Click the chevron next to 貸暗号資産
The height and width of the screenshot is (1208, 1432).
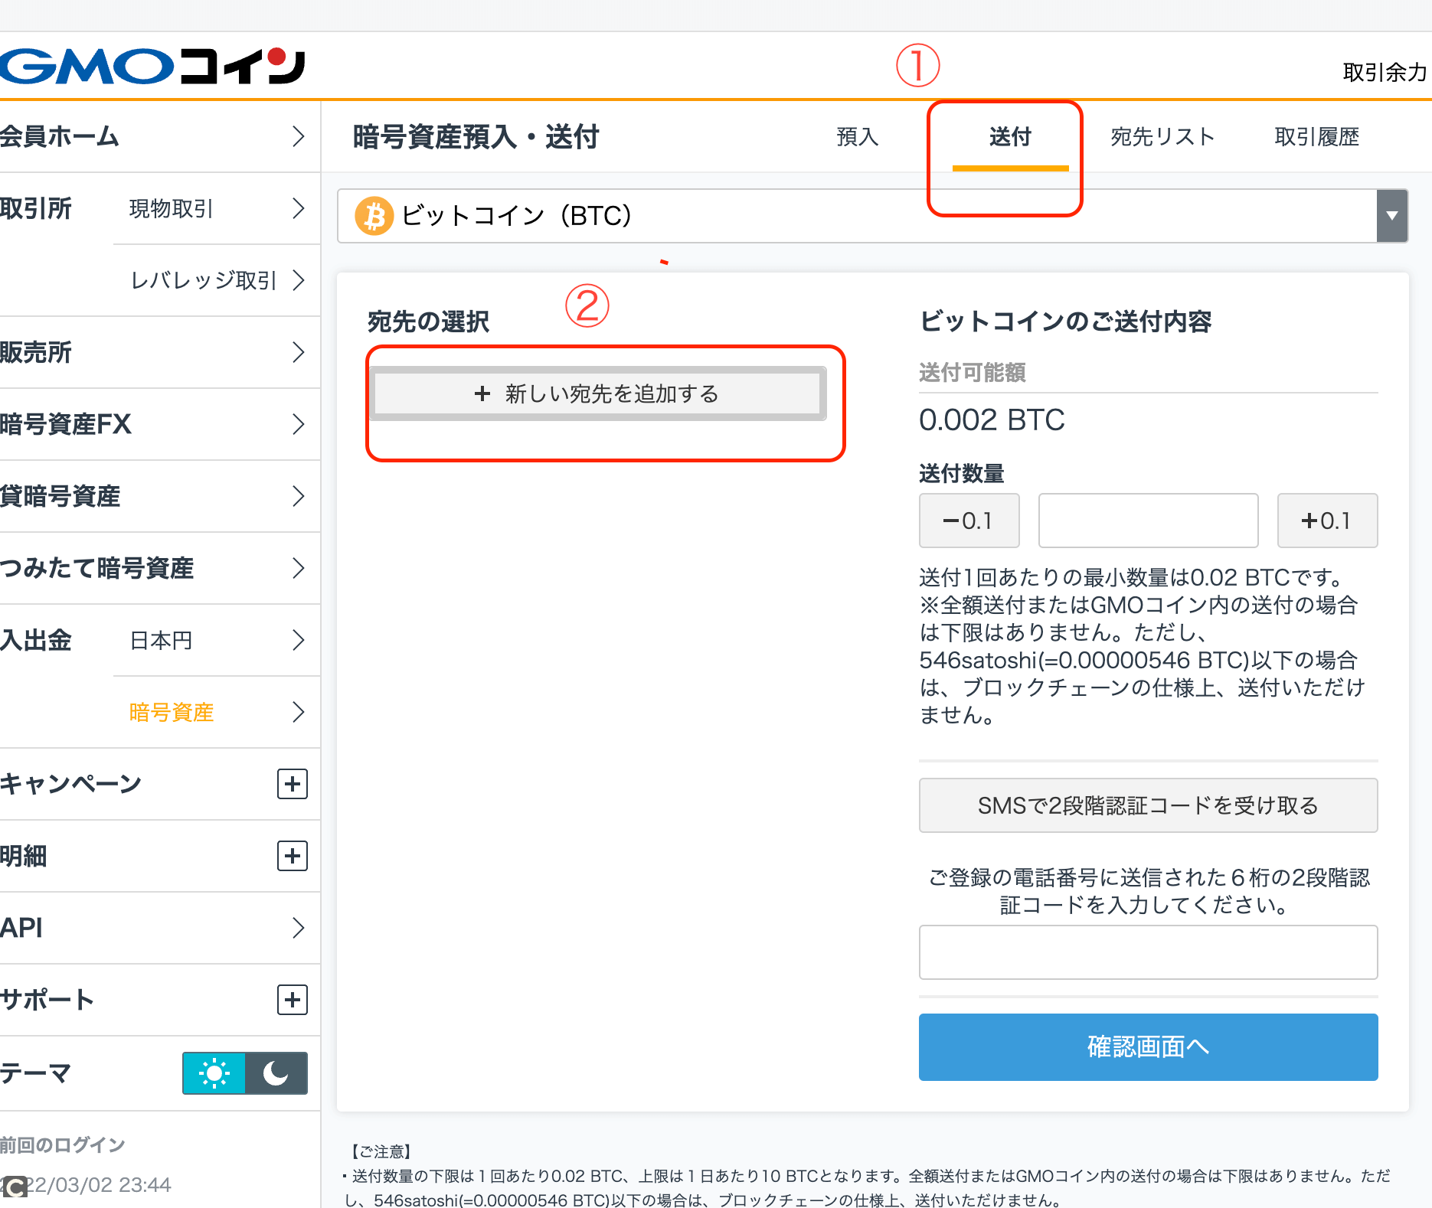pos(299,496)
